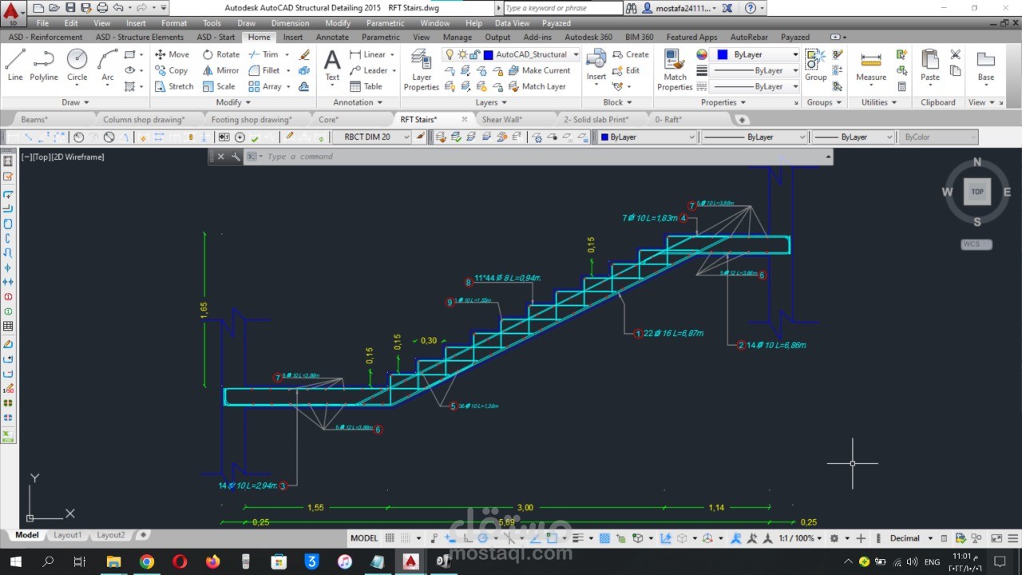Viewport: 1022px width, 575px height.
Task: Open ByColor plot style dropdown
Action: pos(938,137)
